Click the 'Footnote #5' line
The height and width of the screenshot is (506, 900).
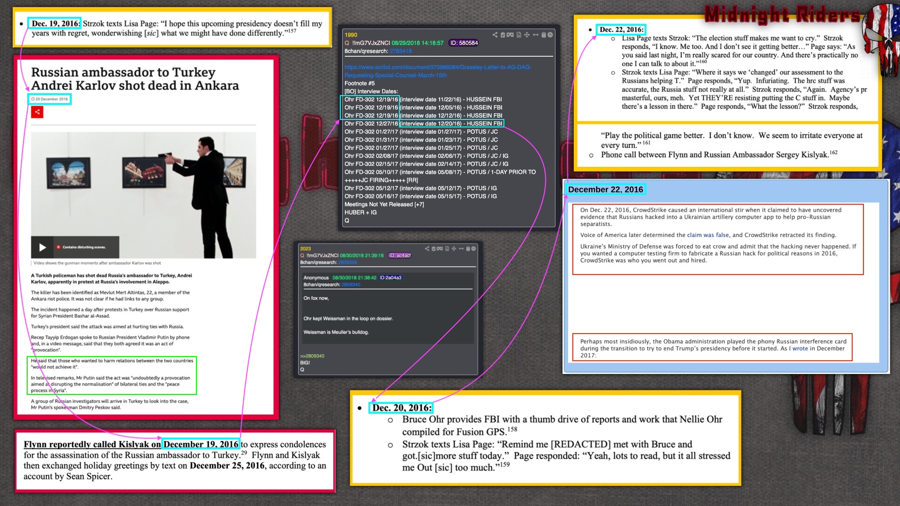360,83
